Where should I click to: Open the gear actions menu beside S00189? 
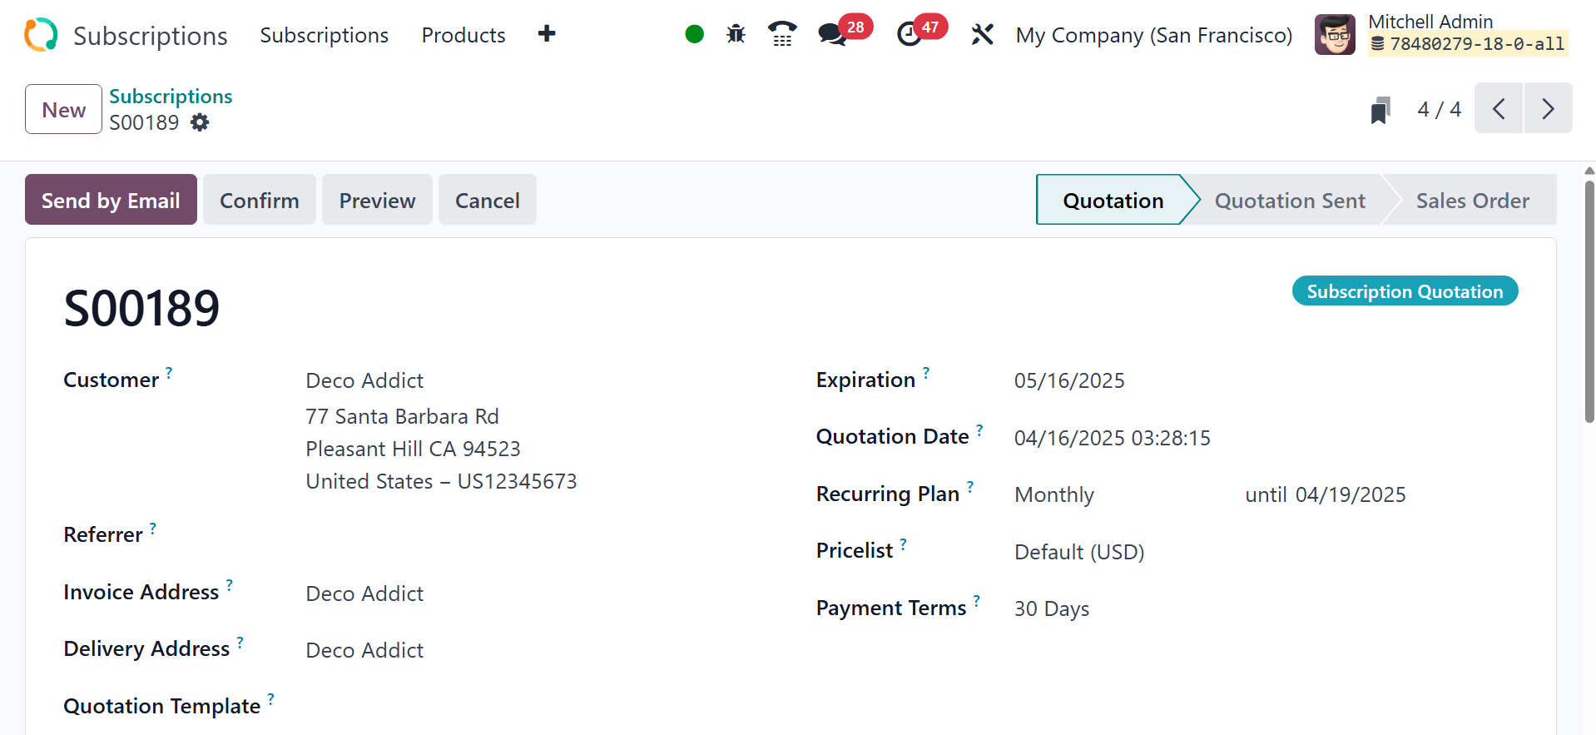pos(200,122)
